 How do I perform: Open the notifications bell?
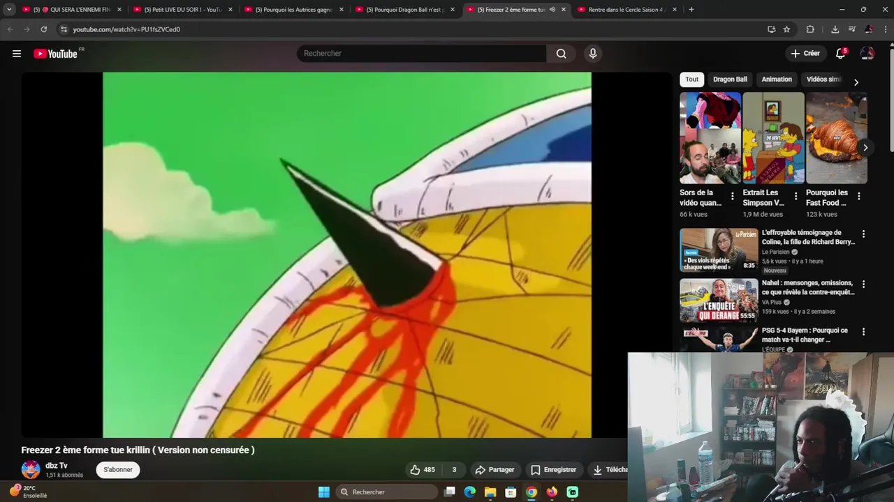coord(841,54)
